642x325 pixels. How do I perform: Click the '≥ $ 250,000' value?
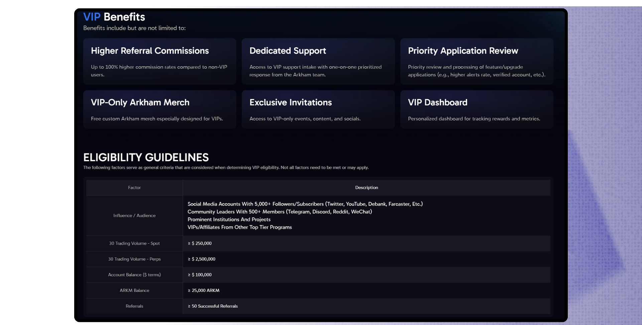coord(200,243)
